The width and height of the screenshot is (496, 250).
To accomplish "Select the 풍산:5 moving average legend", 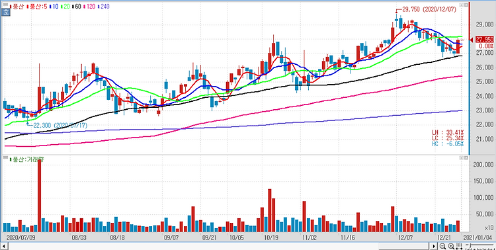I will click(x=37, y=6).
